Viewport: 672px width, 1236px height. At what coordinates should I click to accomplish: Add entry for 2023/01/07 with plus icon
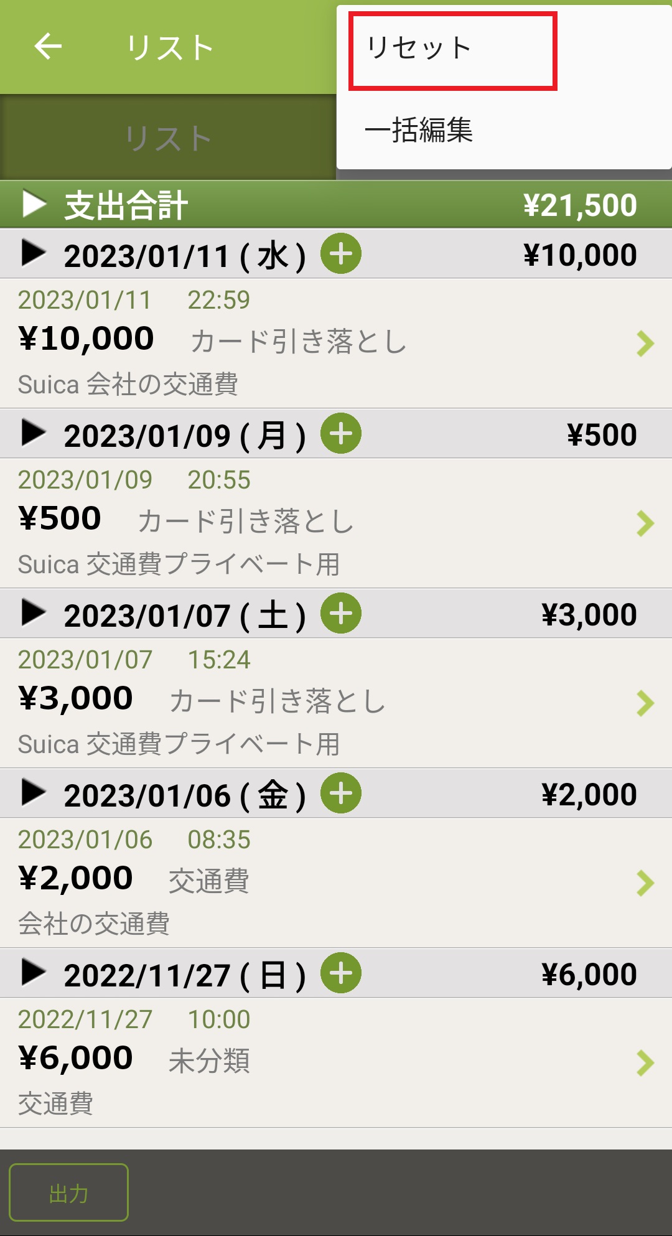point(340,614)
